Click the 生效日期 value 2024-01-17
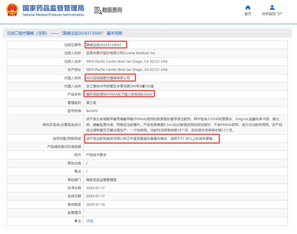 coord(95,196)
